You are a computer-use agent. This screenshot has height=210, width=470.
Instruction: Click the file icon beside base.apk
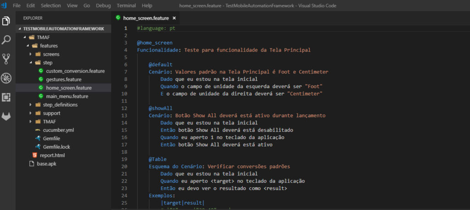32,164
